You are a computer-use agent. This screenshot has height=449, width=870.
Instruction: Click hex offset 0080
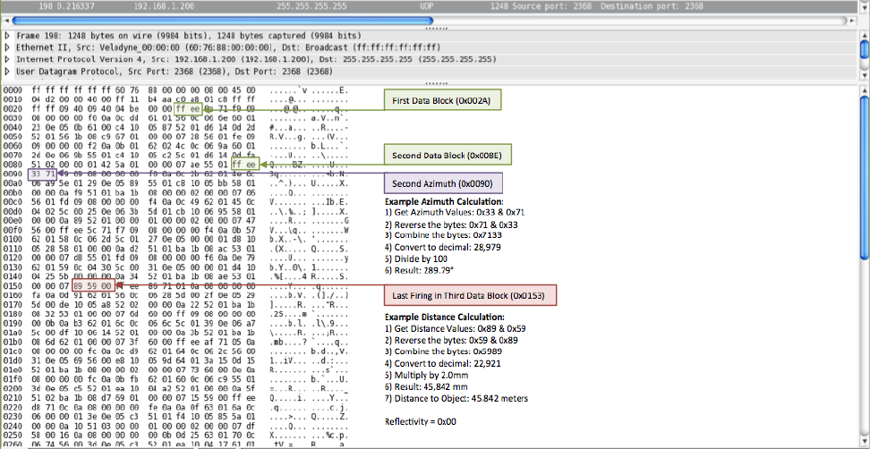tap(12, 165)
